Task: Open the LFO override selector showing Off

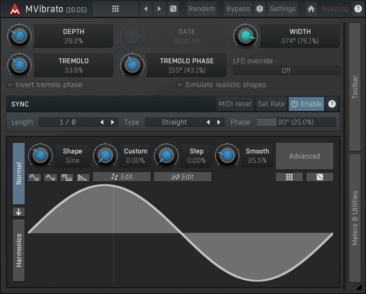Action: (x=286, y=70)
